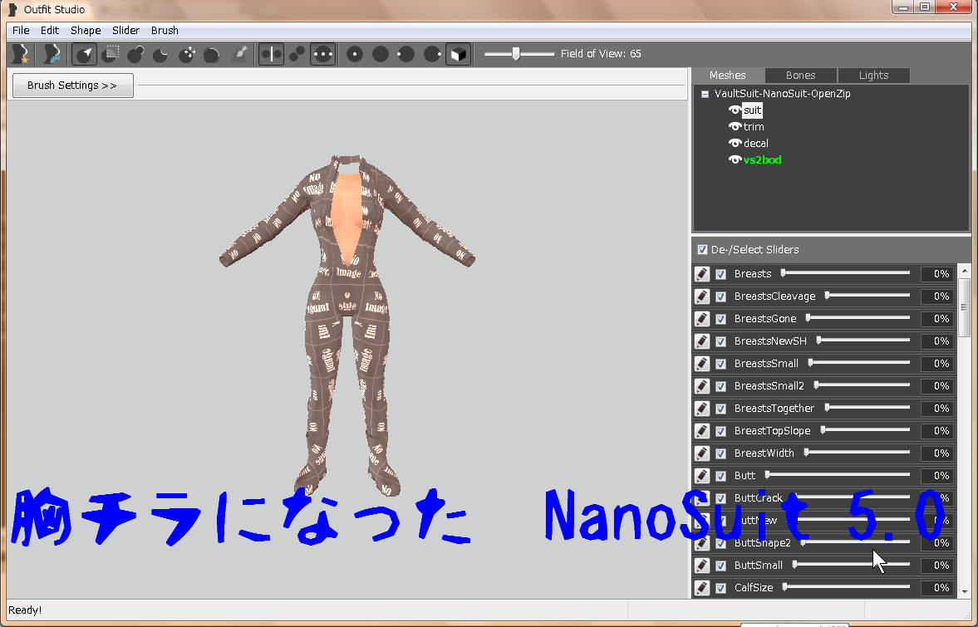The image size is (978, 627).
Task: Click the Breasts 0% value field
Action: (936, 274)
